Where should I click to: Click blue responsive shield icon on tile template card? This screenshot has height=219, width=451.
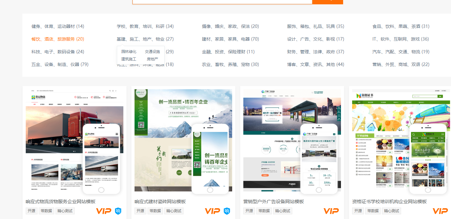pyautogui.click(x=227, y=211)
